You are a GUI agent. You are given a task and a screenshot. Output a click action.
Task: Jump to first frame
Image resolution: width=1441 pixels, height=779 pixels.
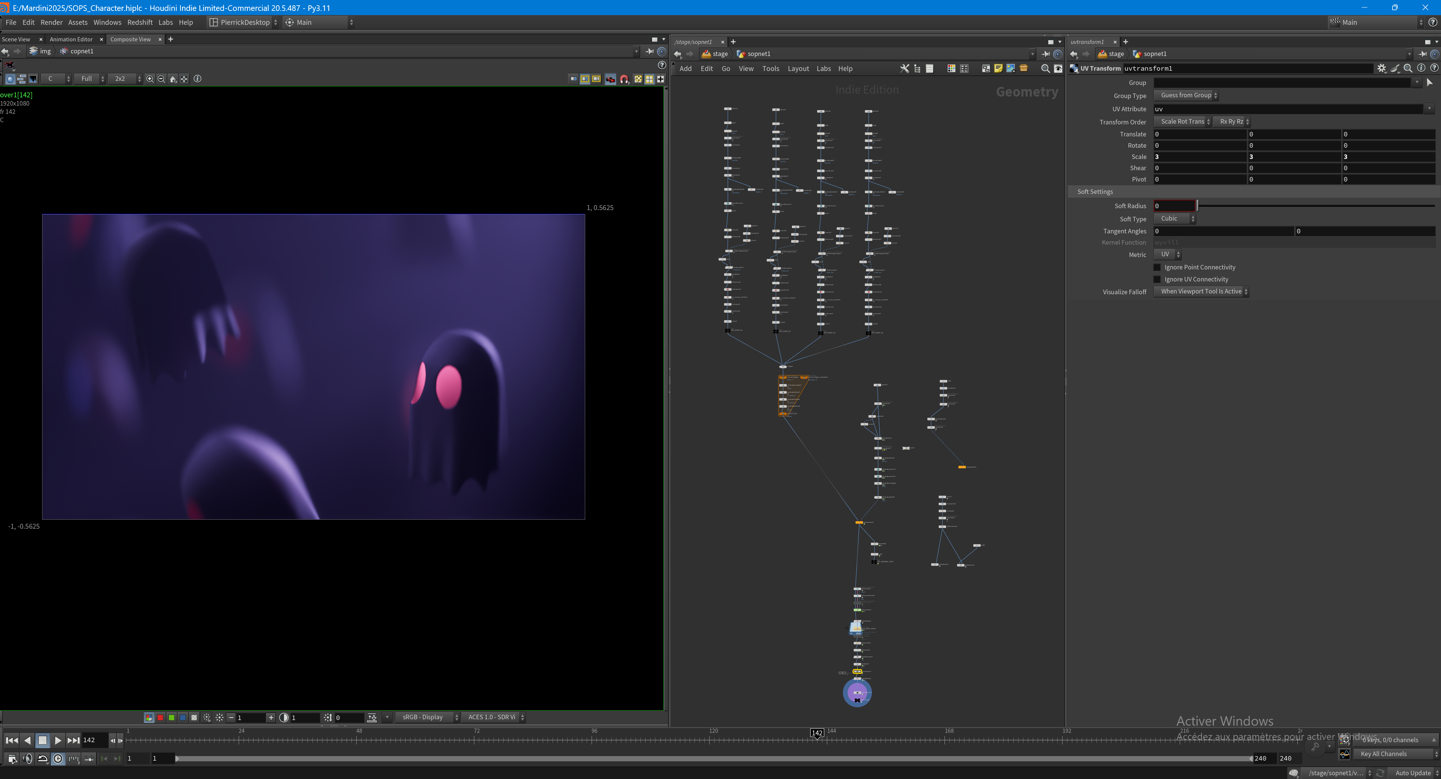11,740
